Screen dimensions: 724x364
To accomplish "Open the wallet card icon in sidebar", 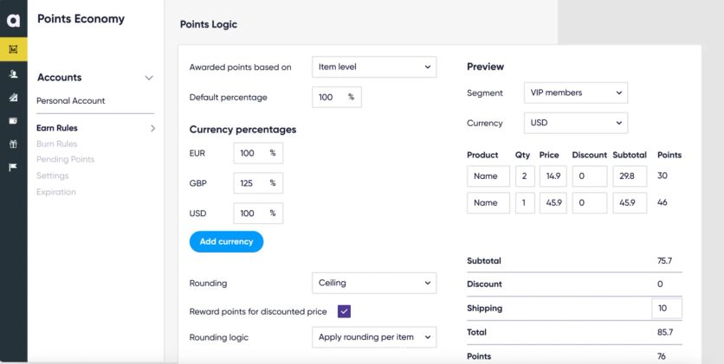I will point(13,121).
